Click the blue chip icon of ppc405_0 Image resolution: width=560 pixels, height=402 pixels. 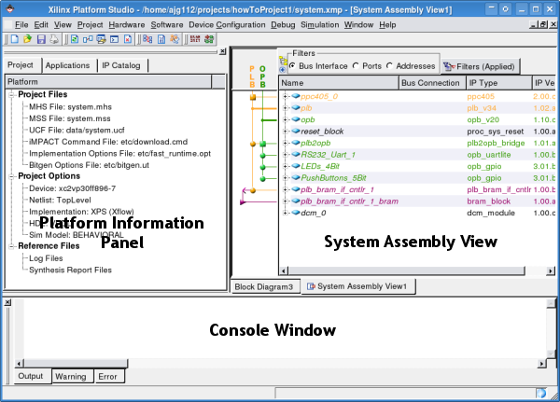click(295, 96)
